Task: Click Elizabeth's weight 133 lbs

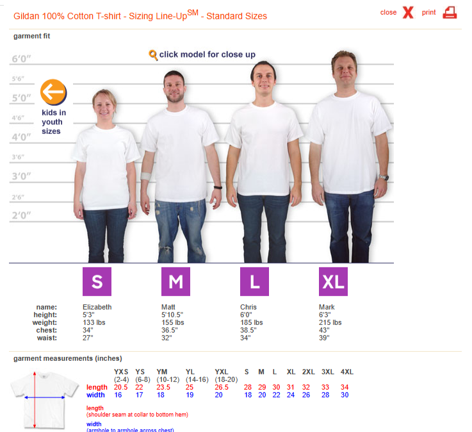Action: (94, 322)
